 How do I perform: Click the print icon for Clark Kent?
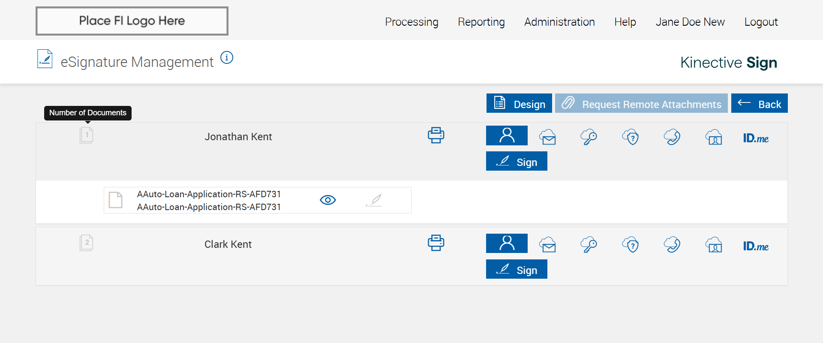pos(436,243)
